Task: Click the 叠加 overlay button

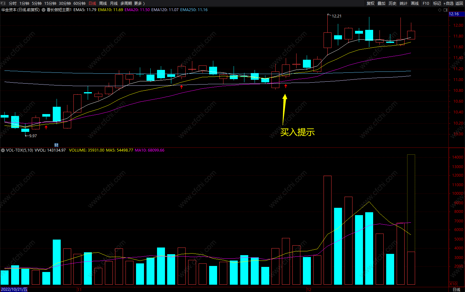Action: pyautogui.click(x=381, y=3)
